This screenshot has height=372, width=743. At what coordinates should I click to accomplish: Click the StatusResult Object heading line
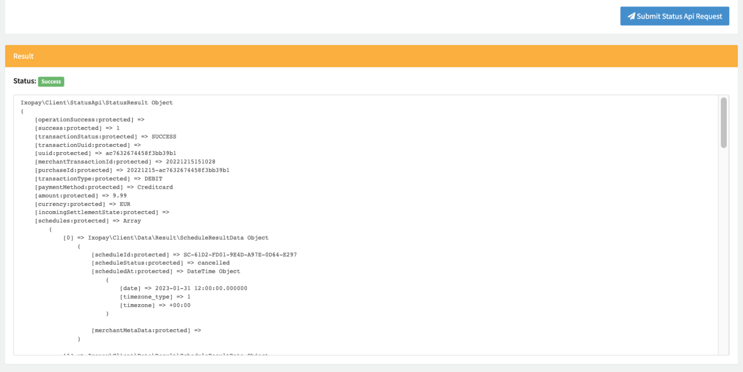point(96,103)
